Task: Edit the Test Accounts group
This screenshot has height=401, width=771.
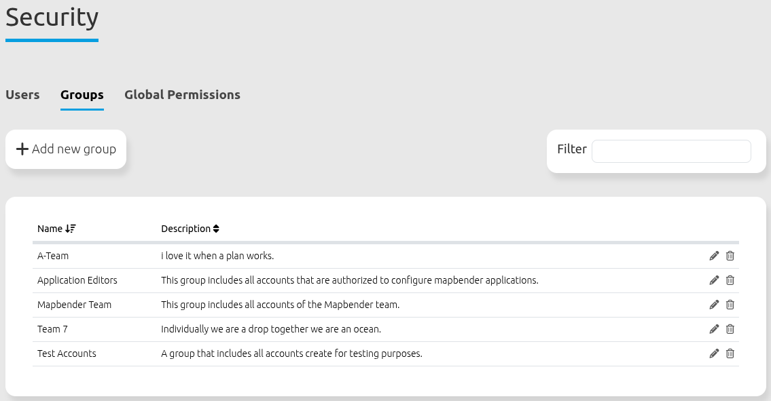Action: (714, 354)
